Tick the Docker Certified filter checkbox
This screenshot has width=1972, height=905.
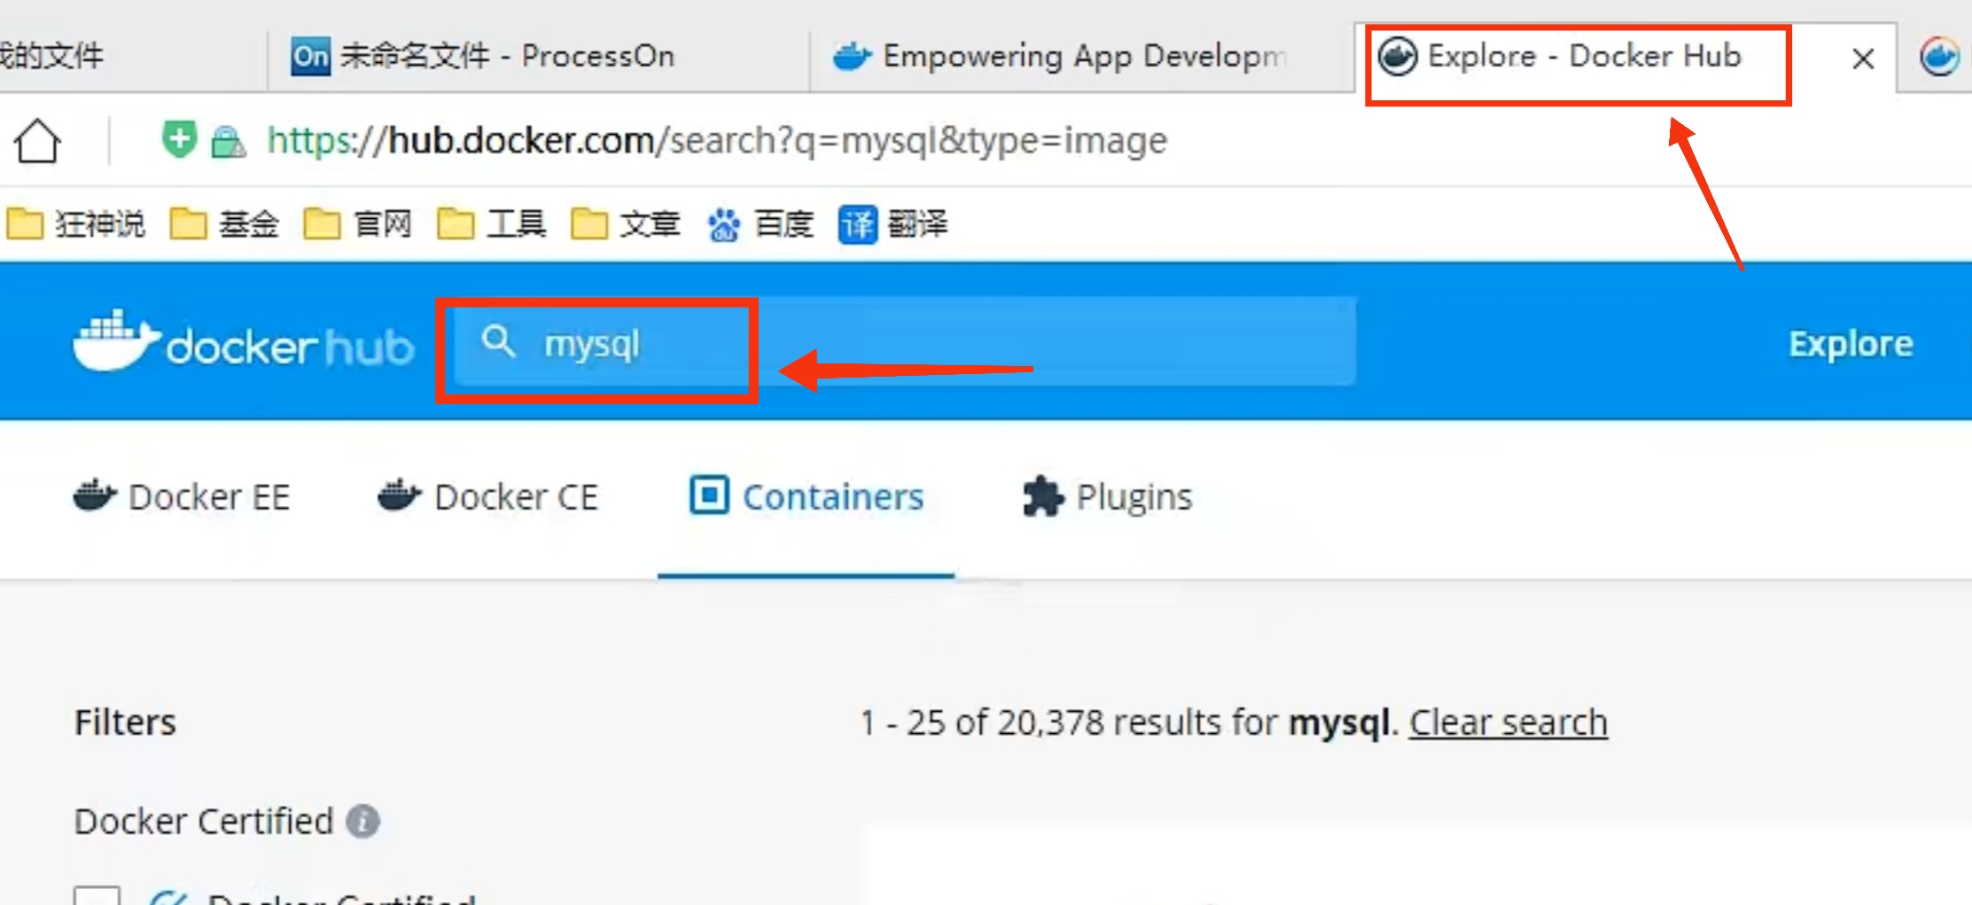(x=97, y=895)
